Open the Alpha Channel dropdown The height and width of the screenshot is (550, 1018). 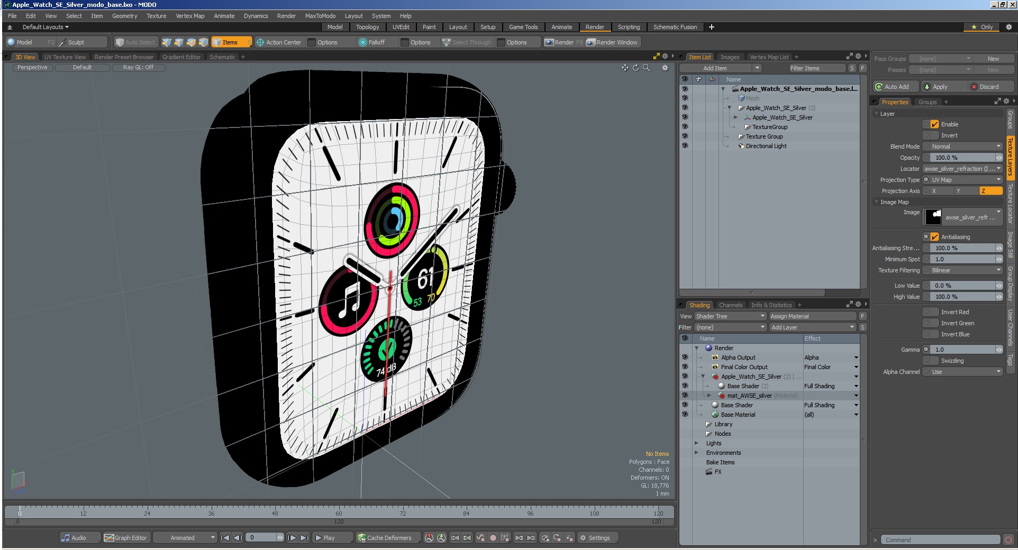[966, 372]
